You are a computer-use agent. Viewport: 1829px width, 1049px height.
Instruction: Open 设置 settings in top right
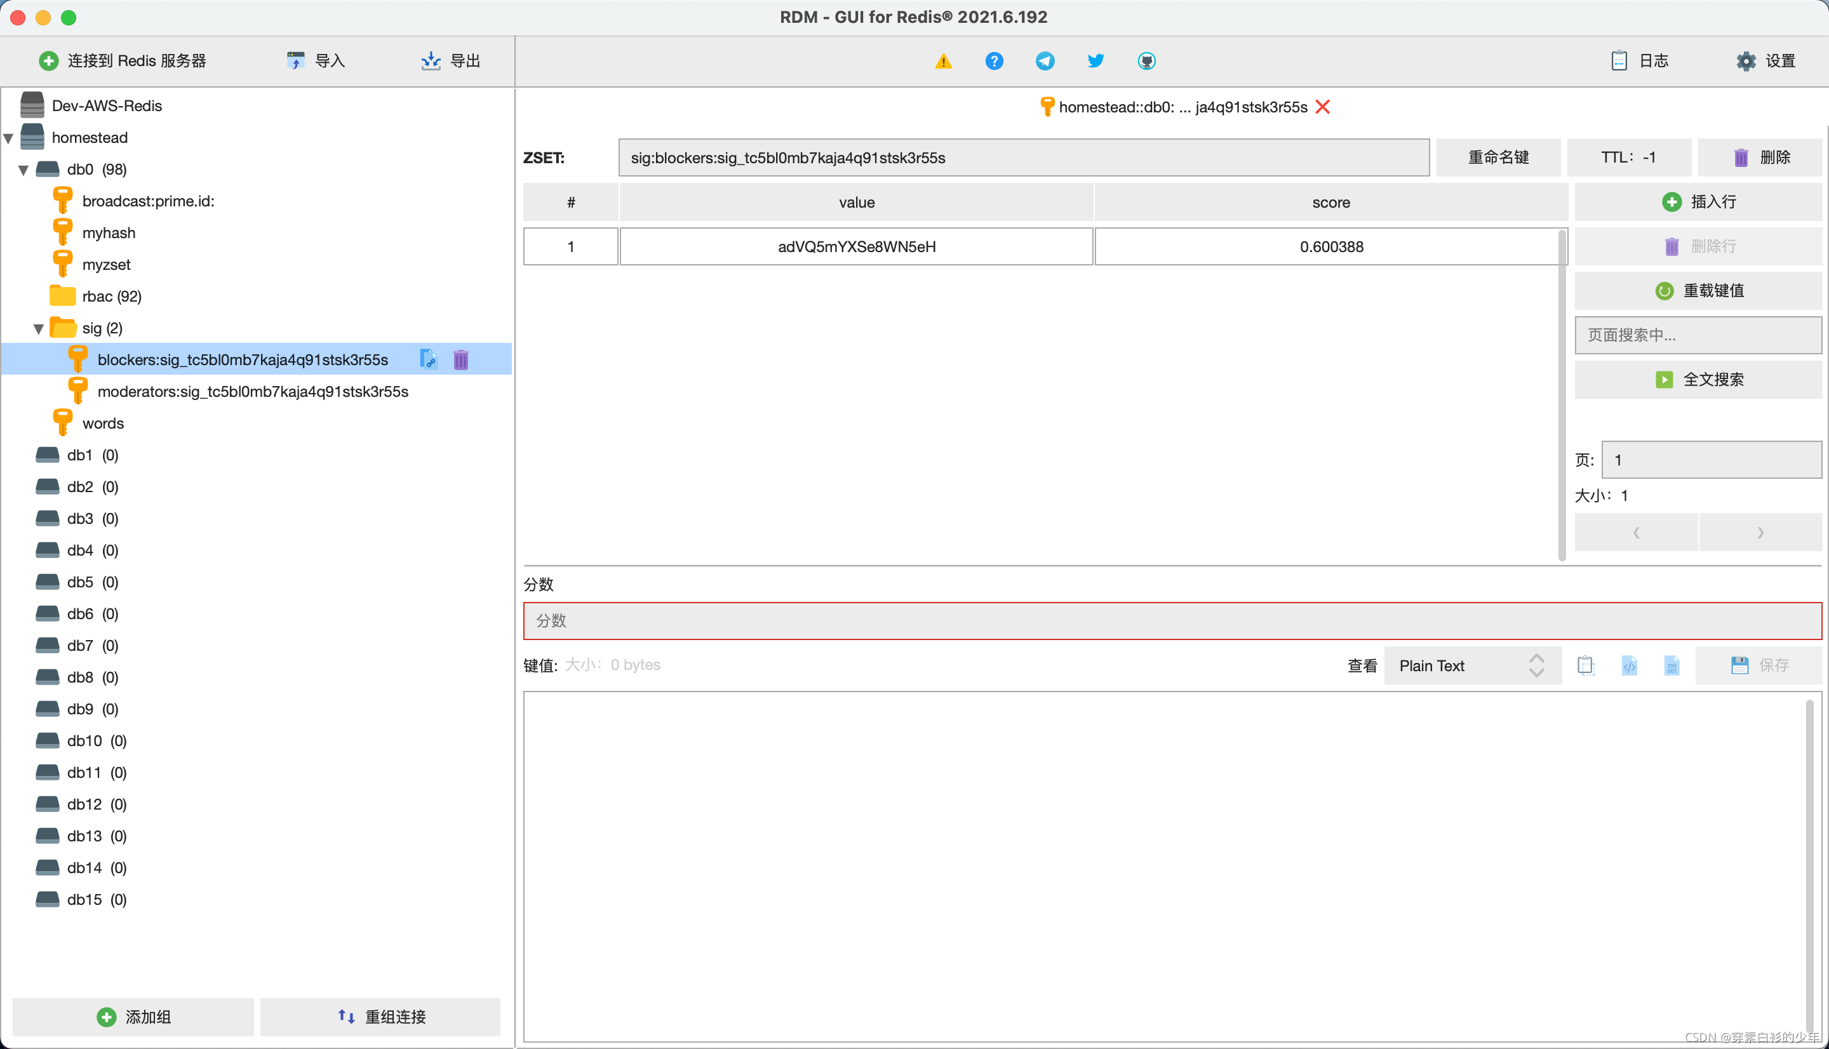tap(1765, 60)
